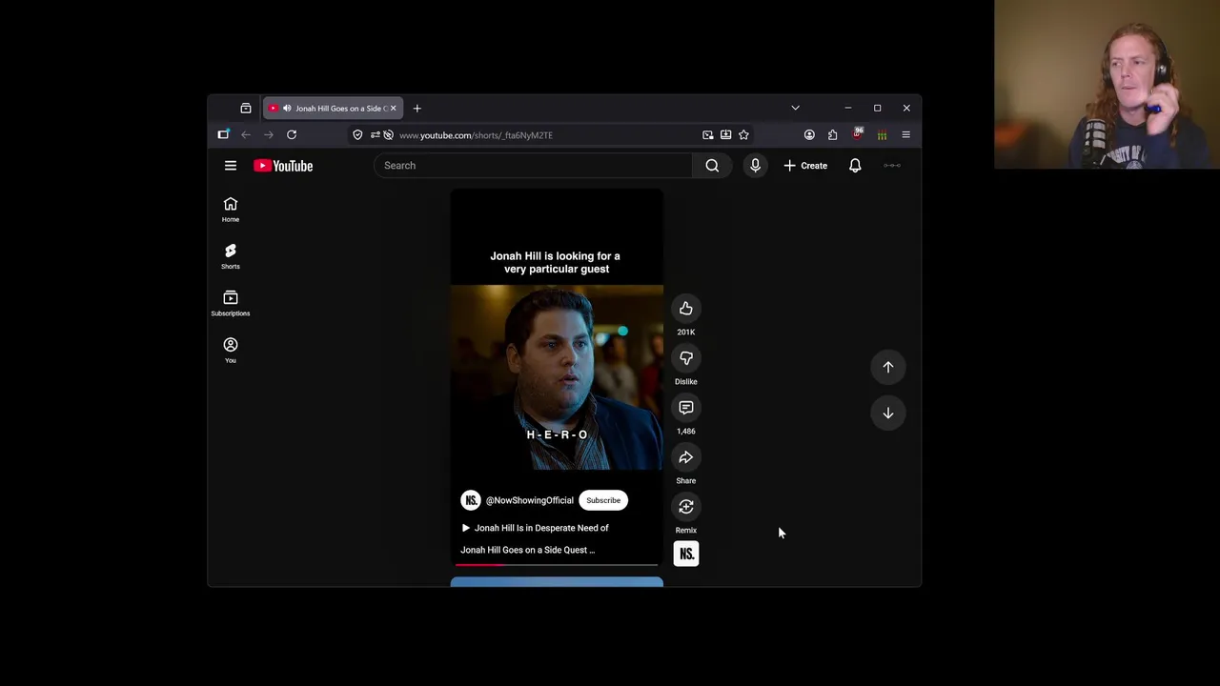The height and width of the screenshot is (686, 1220).
Task: Pause the video by clicking player
Action: (557, 377)
